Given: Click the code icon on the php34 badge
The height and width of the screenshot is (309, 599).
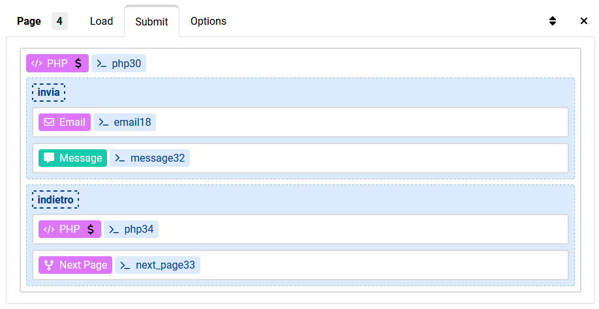Looking at the screenshot, I should (x=49, y=229).
